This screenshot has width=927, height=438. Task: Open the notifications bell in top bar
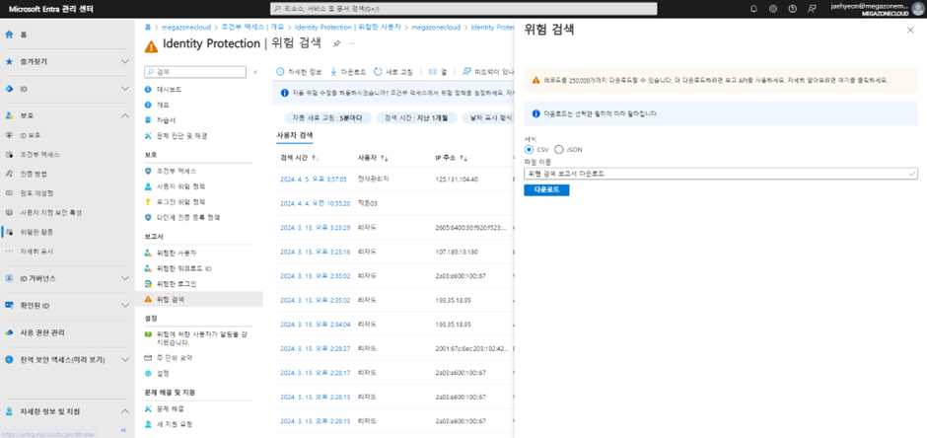tap(753, 9)
